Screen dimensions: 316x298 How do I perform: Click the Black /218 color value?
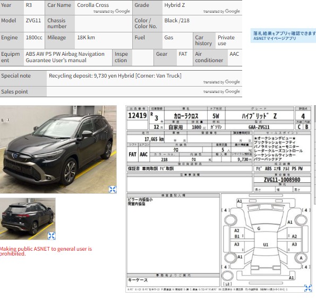[177, 21]
